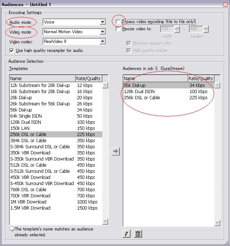The image size is (230, 246).
Task: Select the 450k VBR Download template
Action: [56, 177]
